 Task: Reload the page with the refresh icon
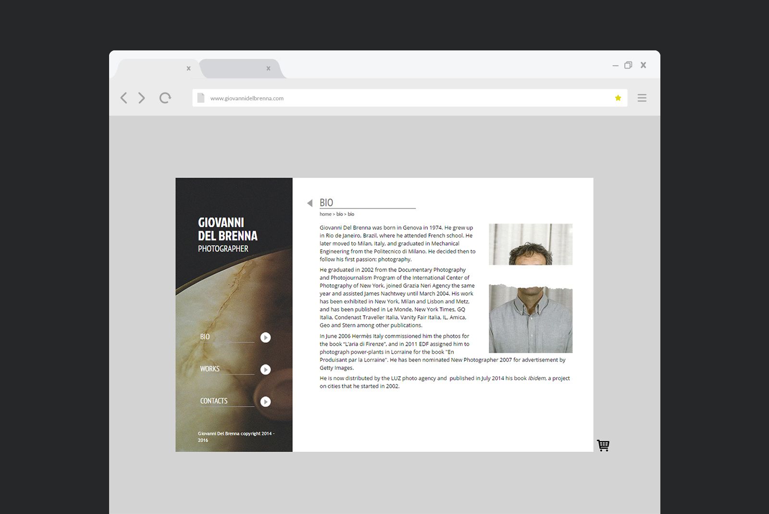(165, 98)
